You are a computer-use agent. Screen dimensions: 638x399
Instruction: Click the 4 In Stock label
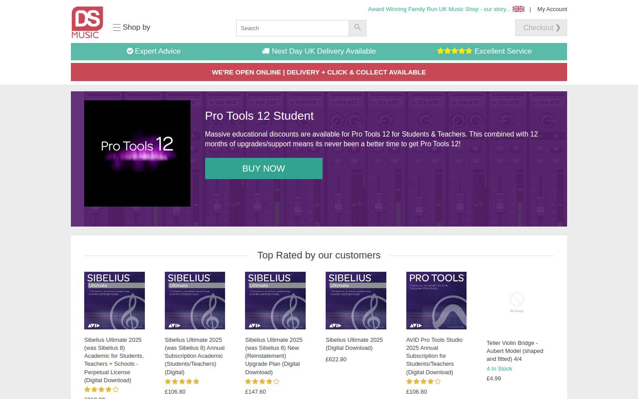[499, 369]
